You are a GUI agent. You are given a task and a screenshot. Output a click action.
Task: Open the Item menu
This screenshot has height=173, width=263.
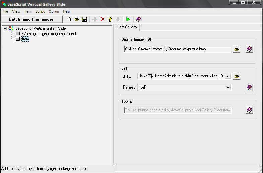[x=28, y=12]
